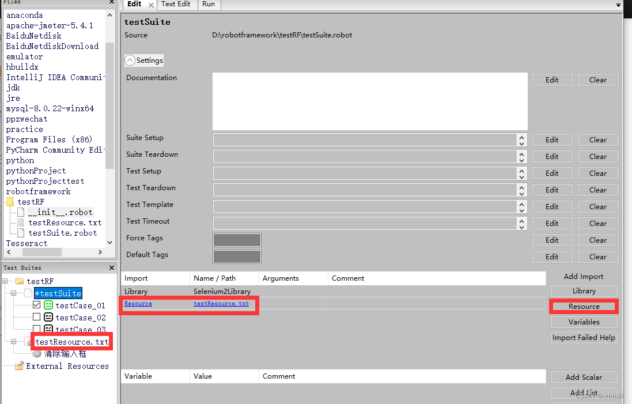This screenshot has width=632, height=404.
Task: Open Import Failed Help
Action: [584, 338]
